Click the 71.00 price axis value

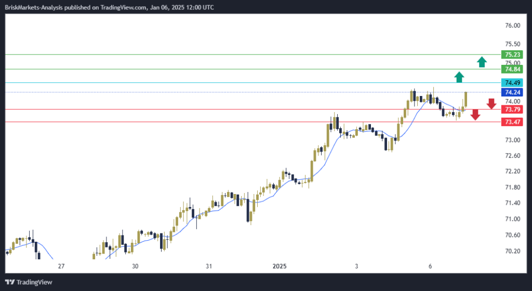click(512, 219)
